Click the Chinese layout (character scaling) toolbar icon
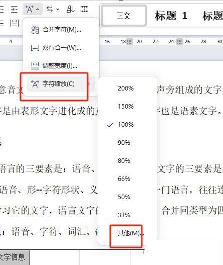 tap(30, 9)
